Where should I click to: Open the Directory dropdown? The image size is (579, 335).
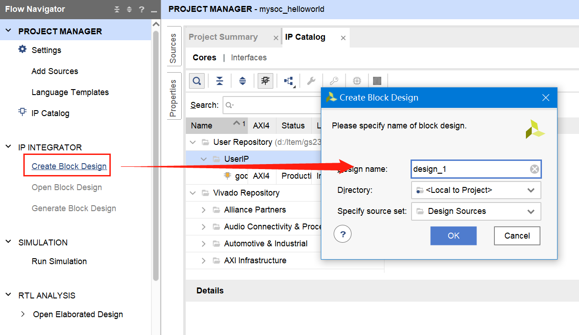pyautogui.click(x=476, y=190)
